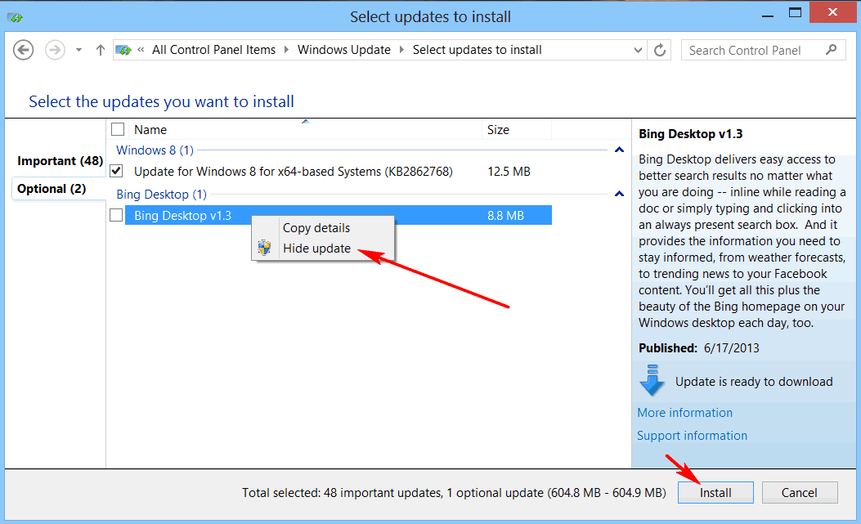Click the title bar Windows Update icon
Viewport: 861px width, 524px height.
click(15, 18)
